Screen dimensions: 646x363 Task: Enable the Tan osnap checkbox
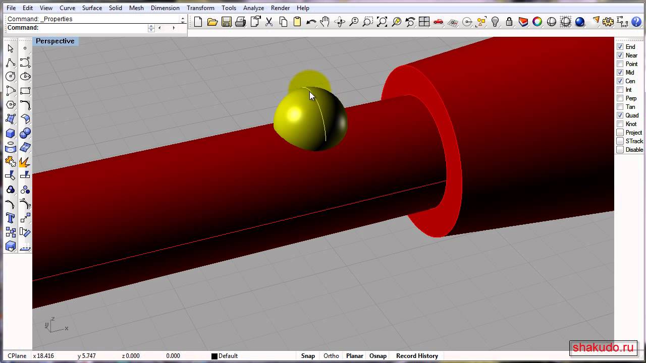coord(620,107)
